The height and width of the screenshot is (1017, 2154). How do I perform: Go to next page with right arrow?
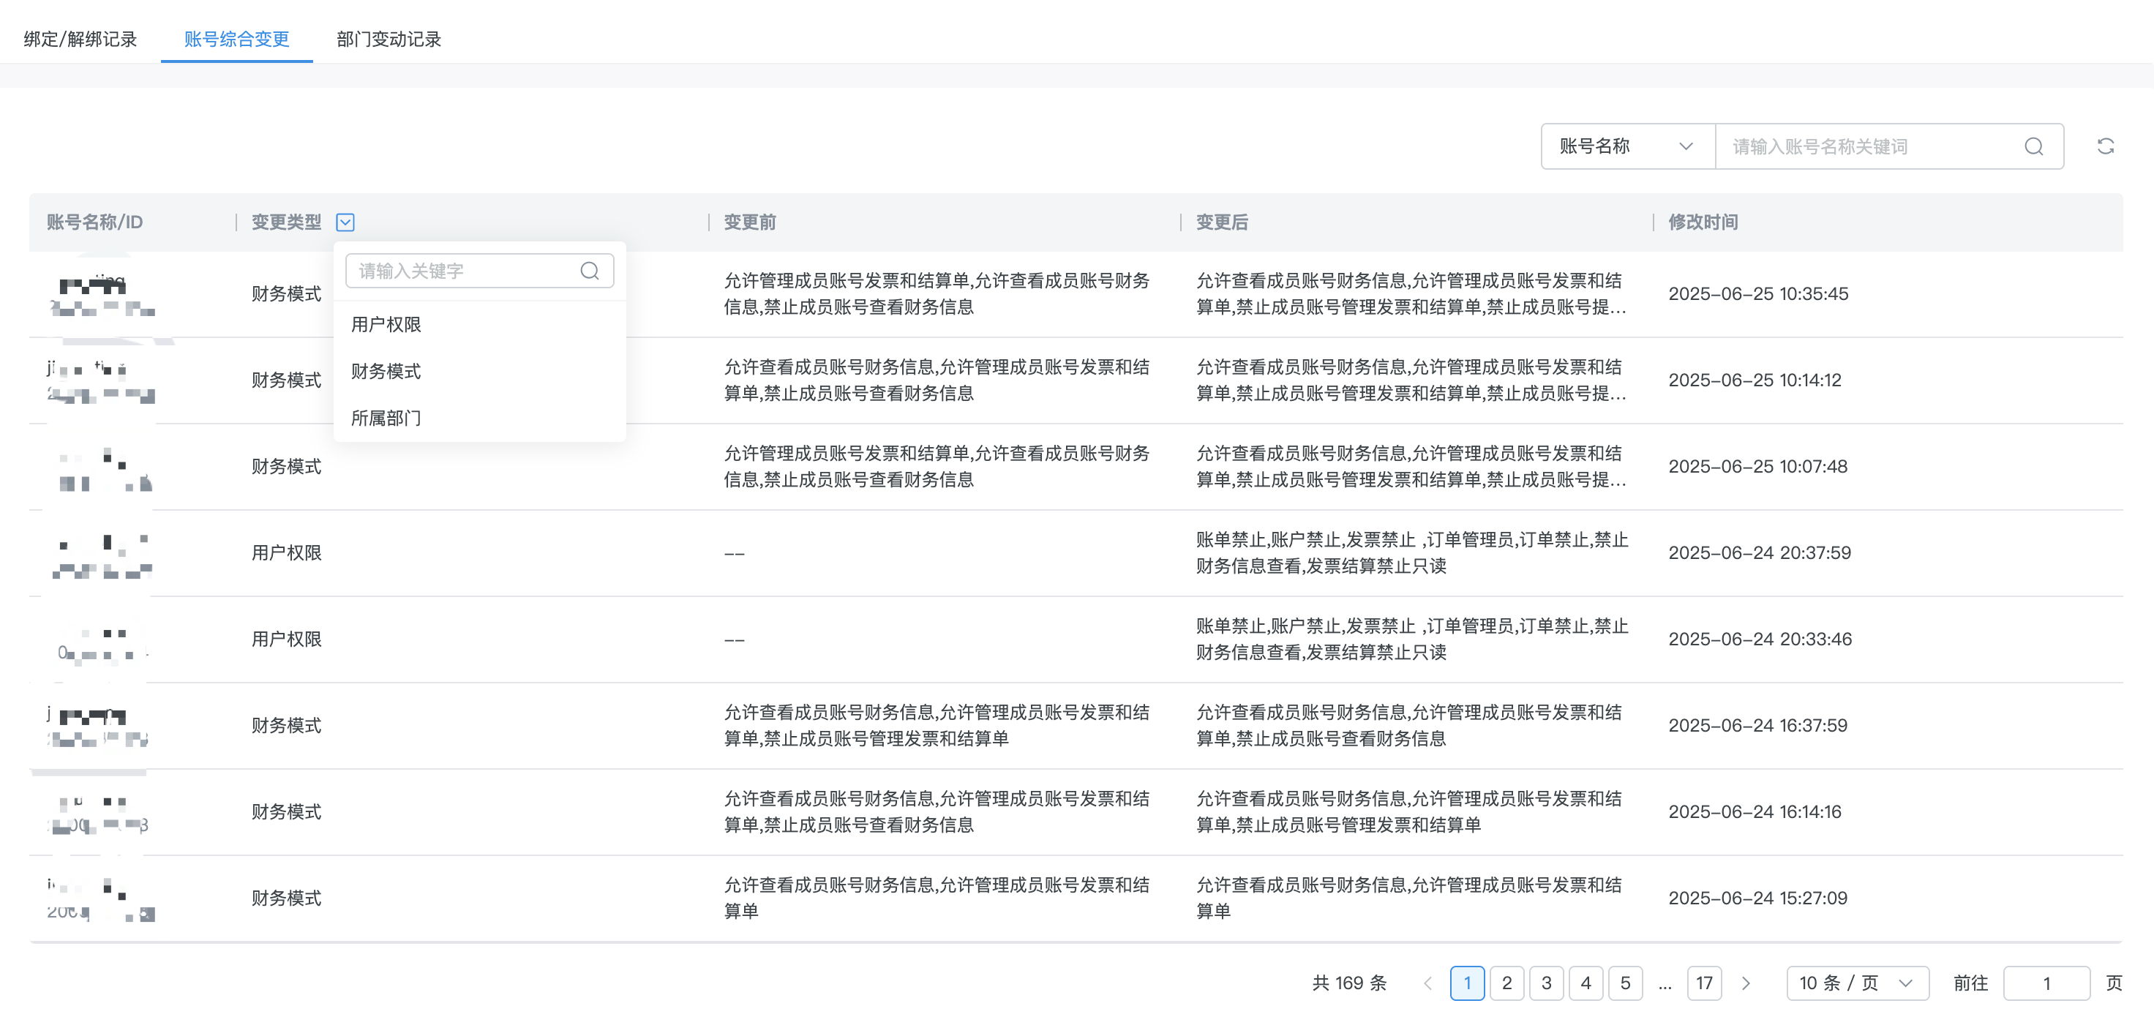1745,983
